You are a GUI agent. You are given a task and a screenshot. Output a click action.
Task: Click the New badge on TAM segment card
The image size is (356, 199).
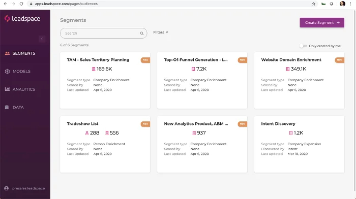(145, 60)
